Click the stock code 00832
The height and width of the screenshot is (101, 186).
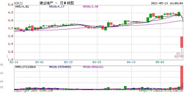(18, 3)
